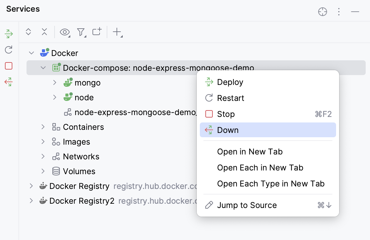The image size is (370, 240).
Task: Open the View Options eye icon
Action: [x=64, y=32]
